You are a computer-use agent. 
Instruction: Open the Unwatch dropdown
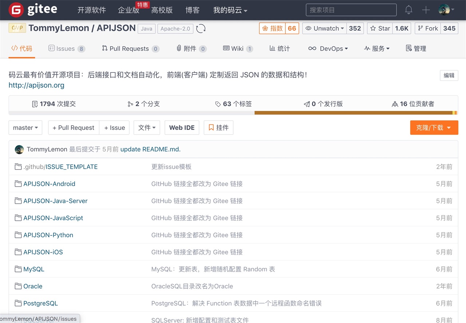(324, 28)
